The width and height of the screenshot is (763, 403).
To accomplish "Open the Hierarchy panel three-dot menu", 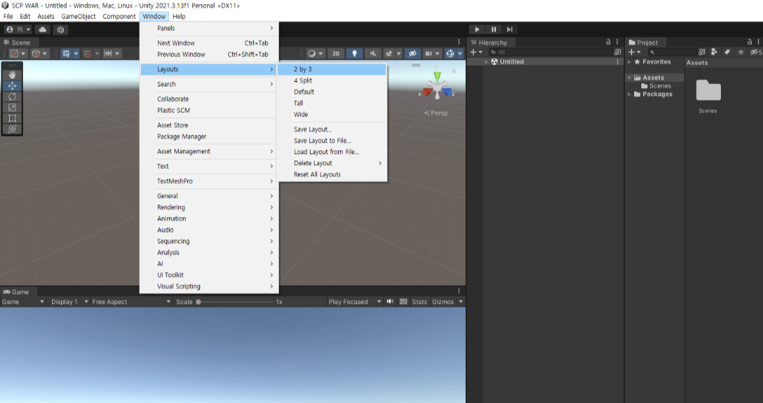I will coord(617,42).
